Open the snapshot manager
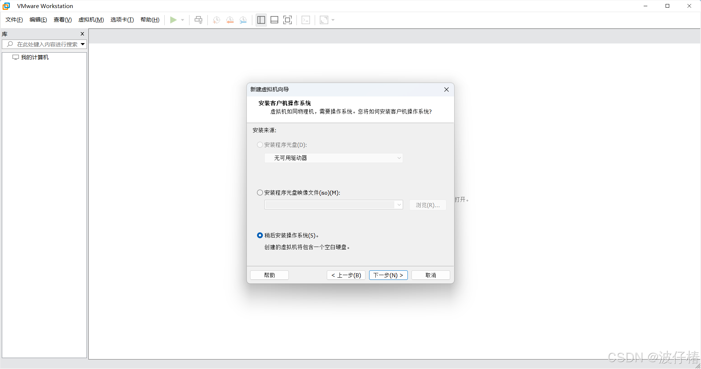Image resolution: width=701 pixels, height=369 pixels. (243, 20)
